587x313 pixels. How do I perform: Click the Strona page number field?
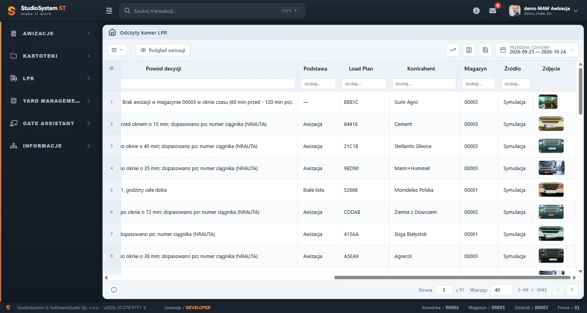coord(444,290)
